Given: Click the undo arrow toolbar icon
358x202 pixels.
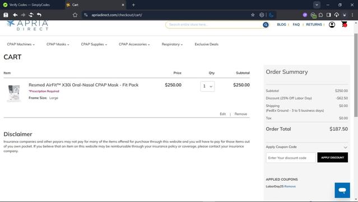Looking at the screenshot, I should coord(39,15).
